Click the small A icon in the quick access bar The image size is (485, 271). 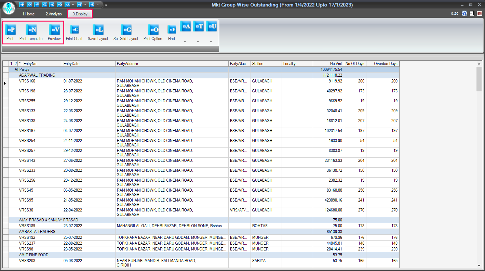67,4
